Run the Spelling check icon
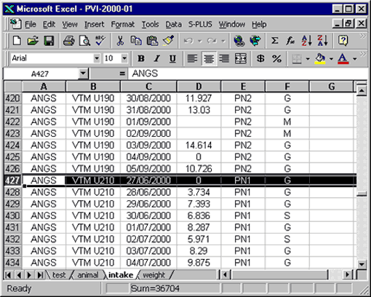Screen dimensions: 371x297 [x=100, y=41]
